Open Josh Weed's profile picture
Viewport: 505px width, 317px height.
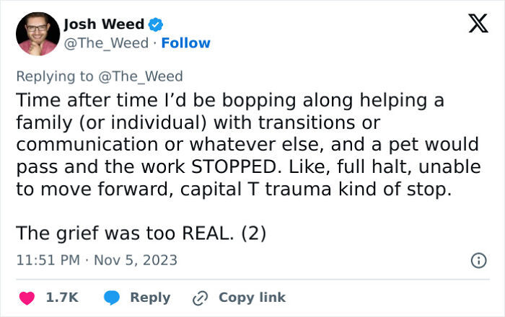(x=39, y=32)
